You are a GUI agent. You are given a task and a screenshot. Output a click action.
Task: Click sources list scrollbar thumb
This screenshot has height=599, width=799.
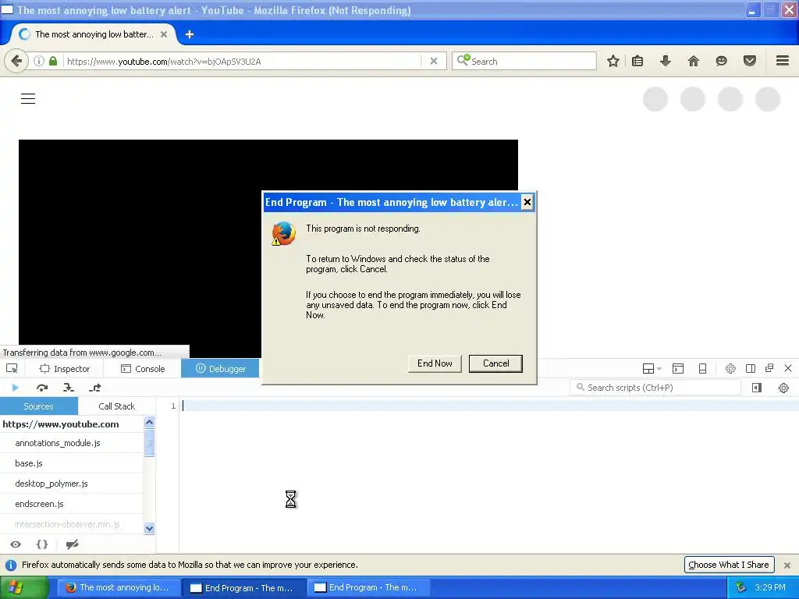(x=149, y=443)
